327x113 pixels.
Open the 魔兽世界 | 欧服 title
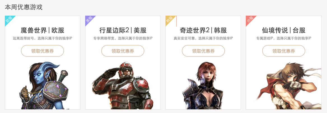coord(43,31)
